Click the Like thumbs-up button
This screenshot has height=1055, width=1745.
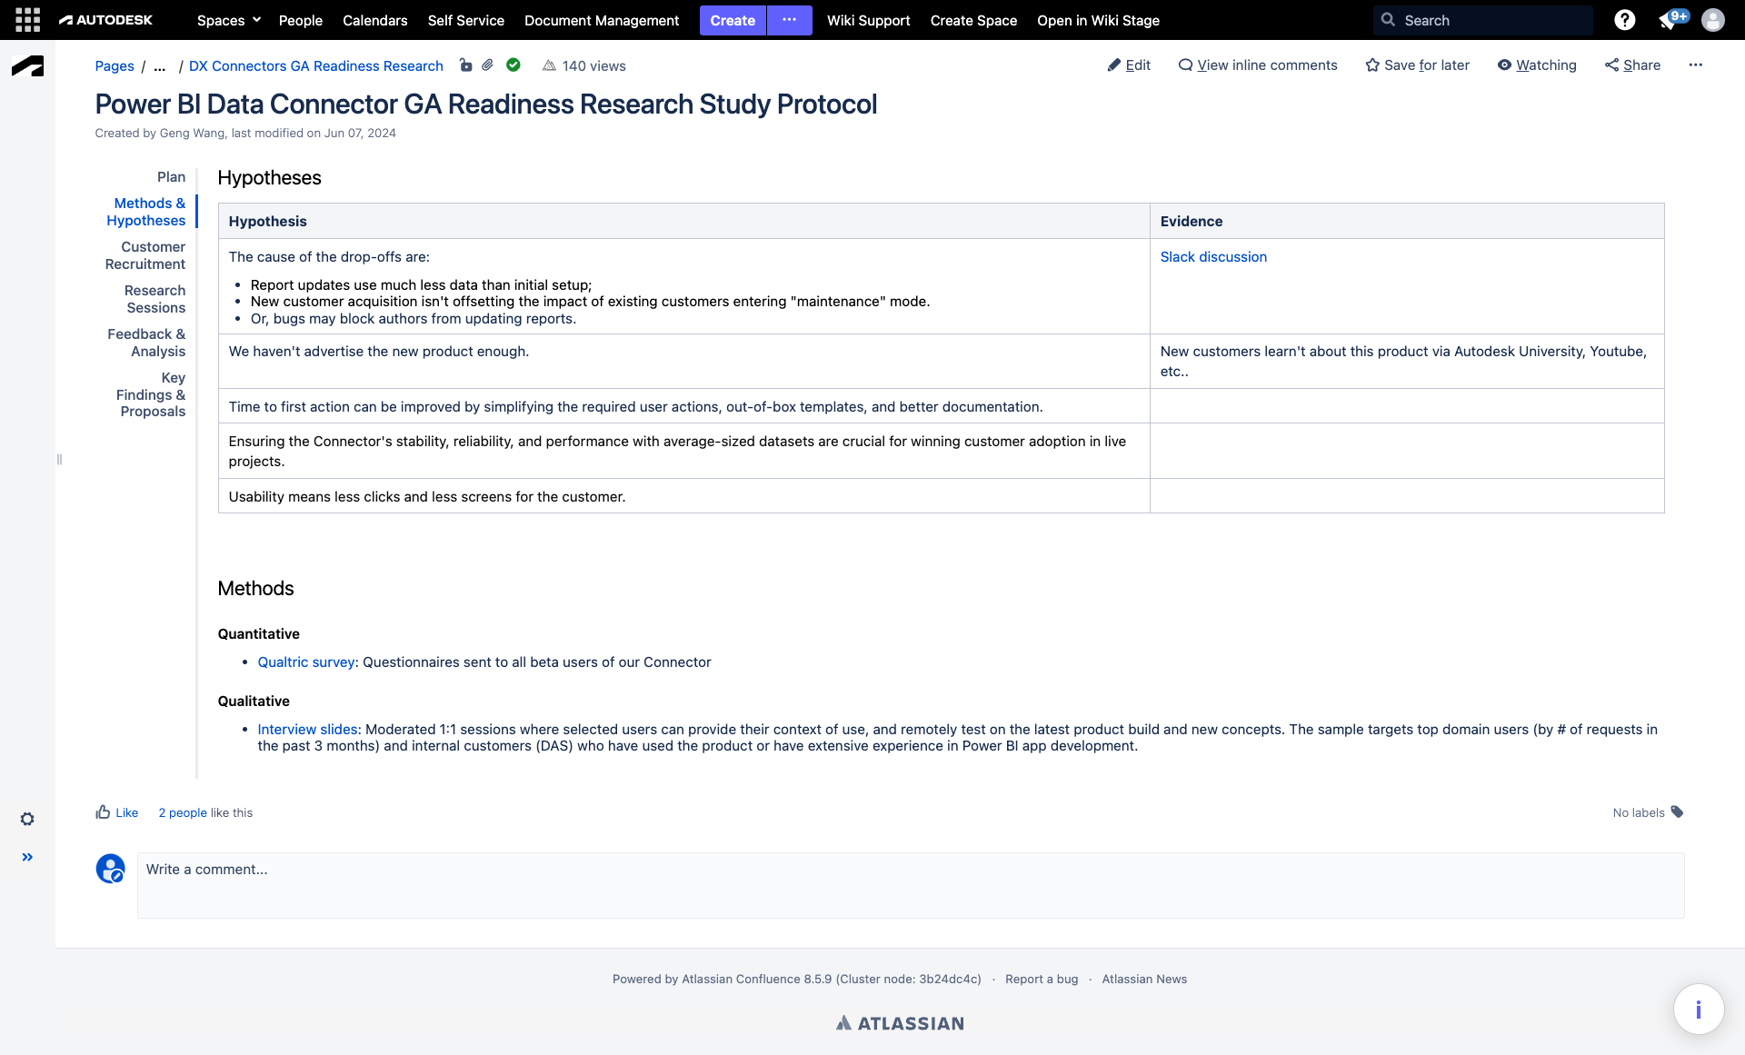(117, 812)
